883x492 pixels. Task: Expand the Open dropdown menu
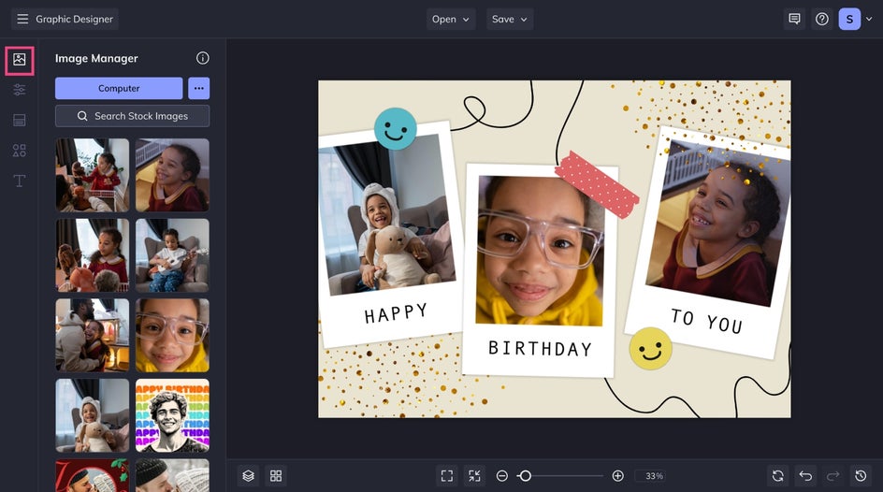pyautogui.click(x=451, y=19)
